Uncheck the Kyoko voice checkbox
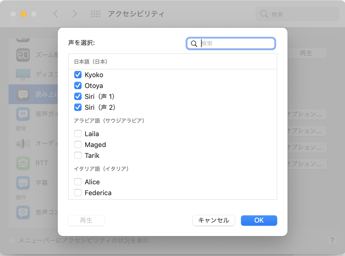The height and width of the screenshot is (256, 345). coord(78,75)
